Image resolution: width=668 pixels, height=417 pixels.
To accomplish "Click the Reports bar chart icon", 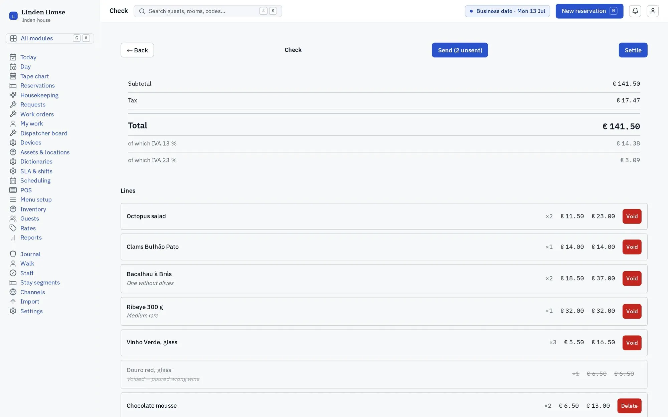I will click(x=13, y=238).
